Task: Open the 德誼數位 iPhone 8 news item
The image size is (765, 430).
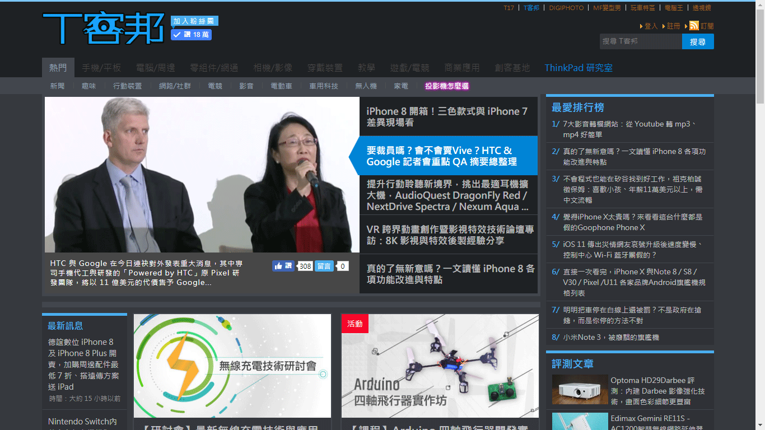Action: 83,364
